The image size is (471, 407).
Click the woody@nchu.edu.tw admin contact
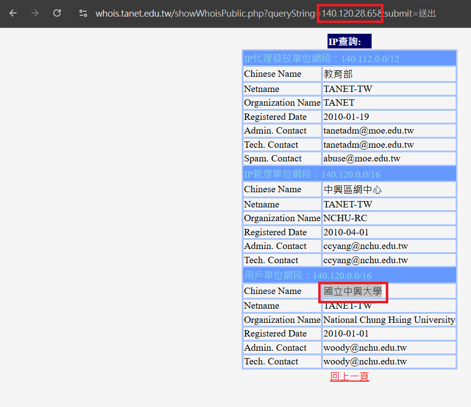coord(389,348)
